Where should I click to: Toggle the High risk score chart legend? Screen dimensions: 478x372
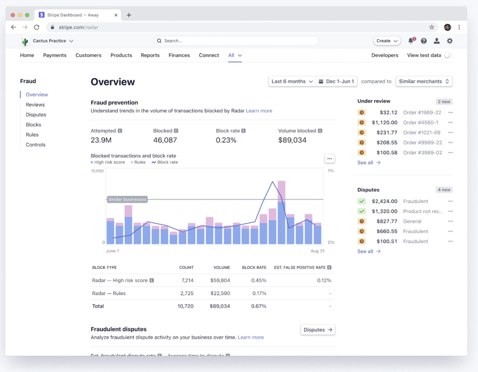click(x=108, y=162)
